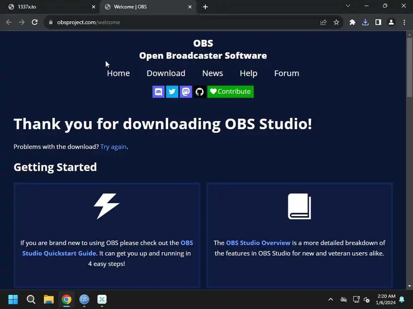413x309 pixels.
Task: Go forward in browser history
Action: 22,23
